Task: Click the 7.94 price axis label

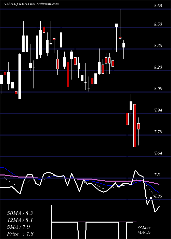Action: coord(158,110)
